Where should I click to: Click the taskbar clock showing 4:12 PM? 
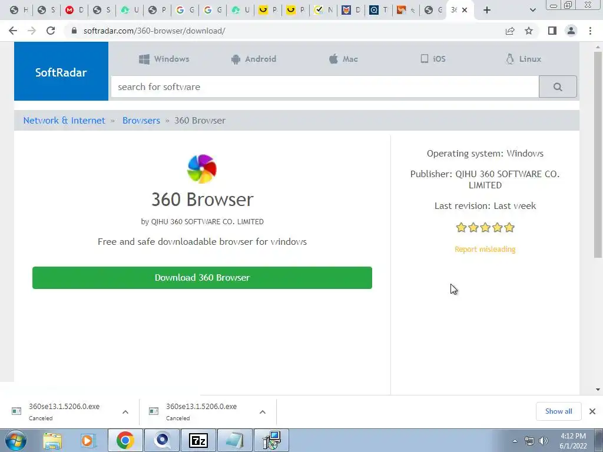pyautogui.click(x=573, y=441)
